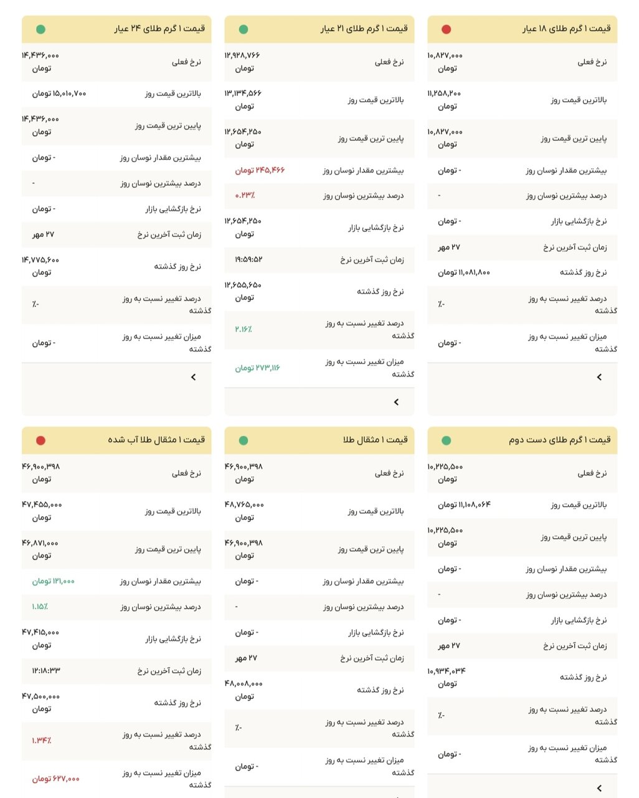
Task: Click the green status dot on the 21-karat gold card
Action: pyautogui.click(x=244, y=28)
